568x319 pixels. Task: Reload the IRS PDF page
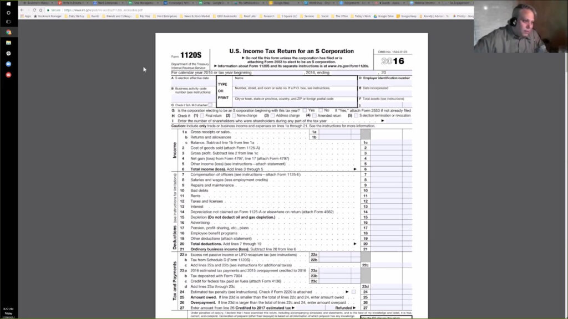pyautogui.click(x=34, y=10)
